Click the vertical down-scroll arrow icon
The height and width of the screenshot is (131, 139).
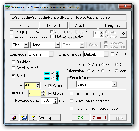coord(57,78)
